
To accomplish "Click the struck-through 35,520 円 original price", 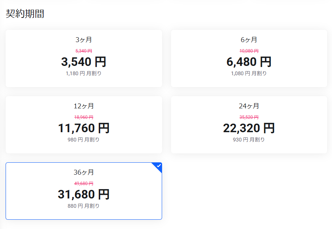I will point(249,117).
